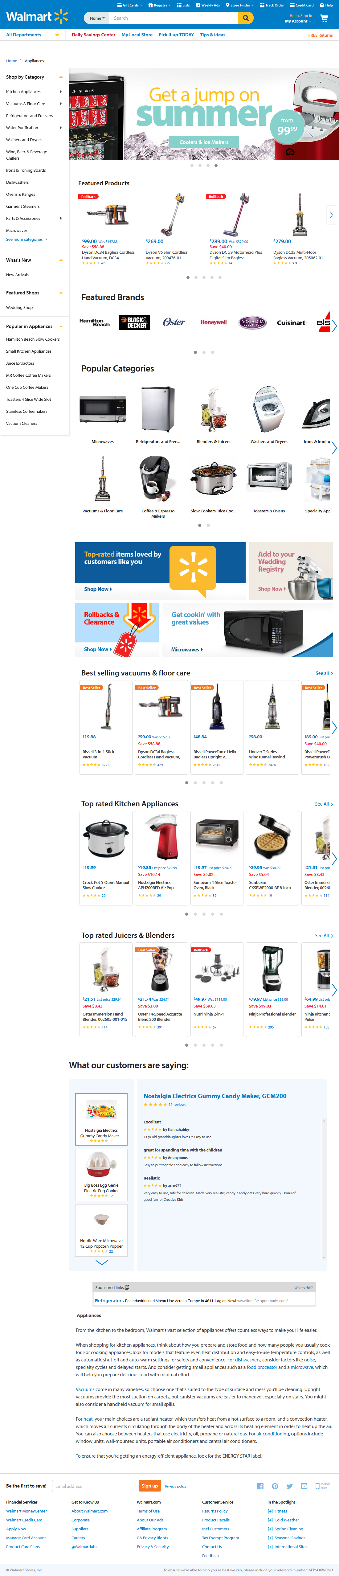
Task: Open the Home search category dropdown
Action: click(x=97, y=18)
